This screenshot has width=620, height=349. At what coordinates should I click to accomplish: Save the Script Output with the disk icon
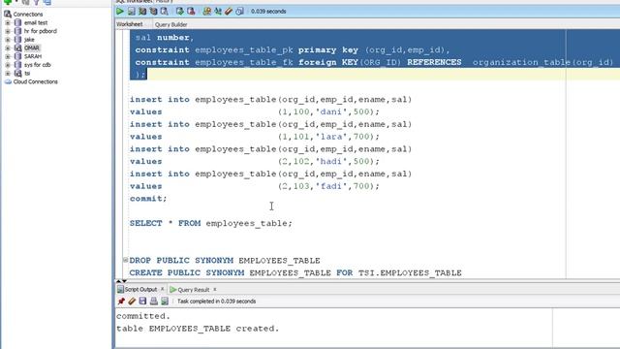(142, 301)
